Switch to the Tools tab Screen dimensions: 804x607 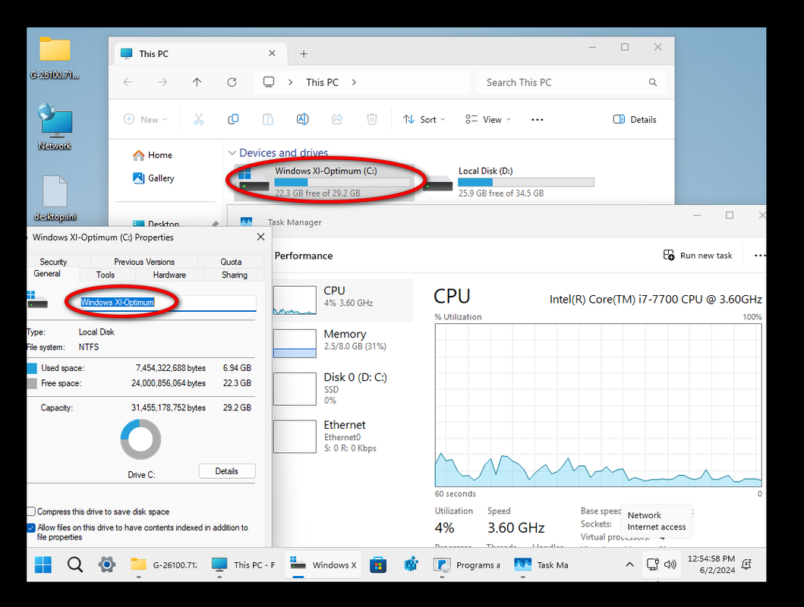(106, 275)
